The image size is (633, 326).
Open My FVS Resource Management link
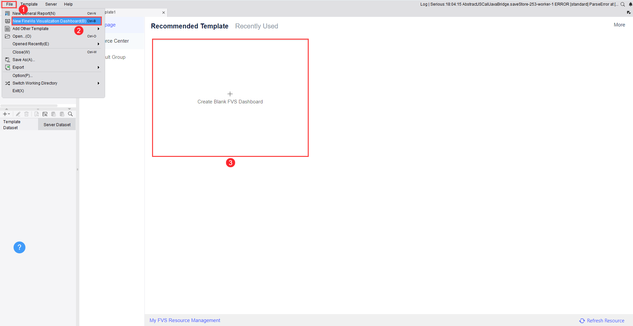(184, 320)
